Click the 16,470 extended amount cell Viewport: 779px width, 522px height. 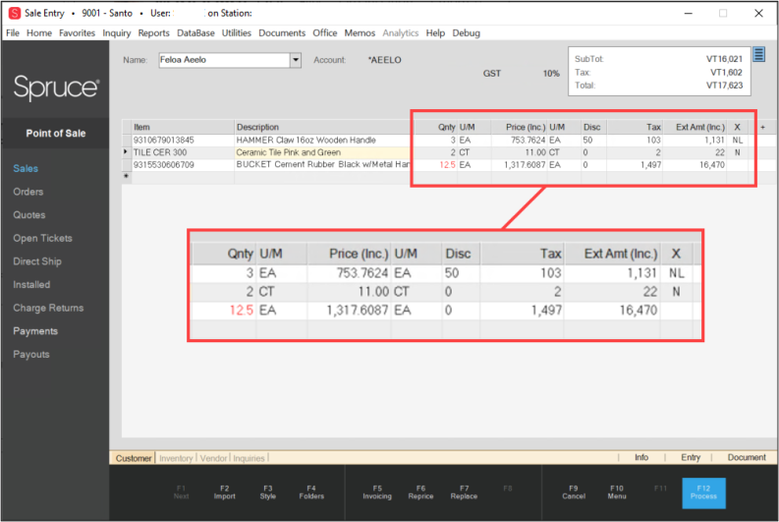pyautogui.click(x=712, y=164)
